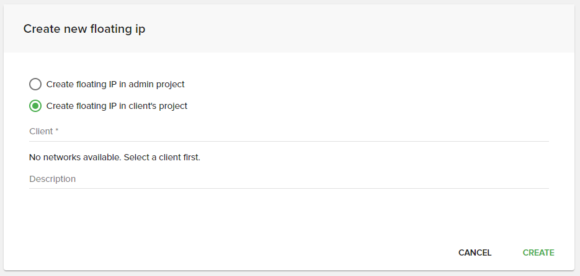Viewport: 580px width, 276px height.
Task: Confirm floating IP creation with CREATE
Action: click(538, 252)
